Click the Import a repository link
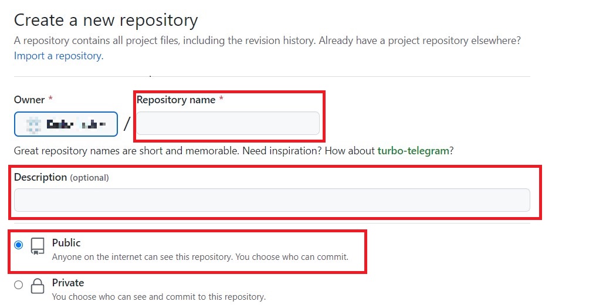 pos(58,56)
